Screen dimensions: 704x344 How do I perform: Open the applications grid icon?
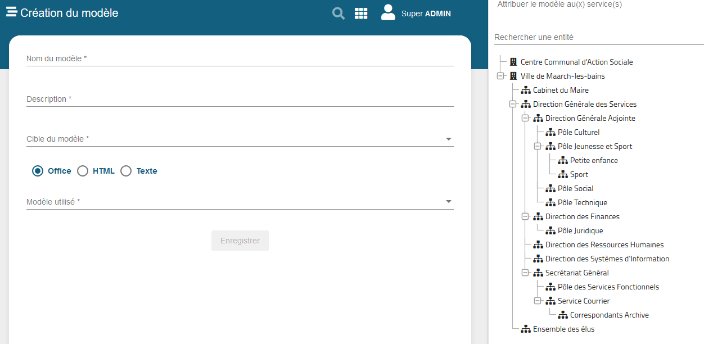tap(361, 13)
